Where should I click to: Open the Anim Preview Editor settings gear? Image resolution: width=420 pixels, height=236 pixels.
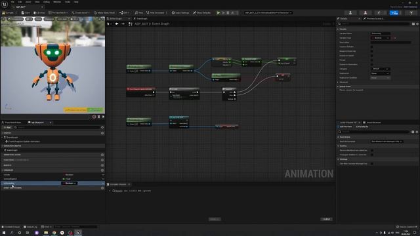[x=417, y=132]
